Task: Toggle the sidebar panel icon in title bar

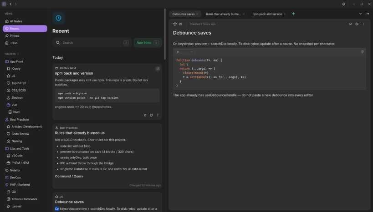Action: tap(4, 4)
